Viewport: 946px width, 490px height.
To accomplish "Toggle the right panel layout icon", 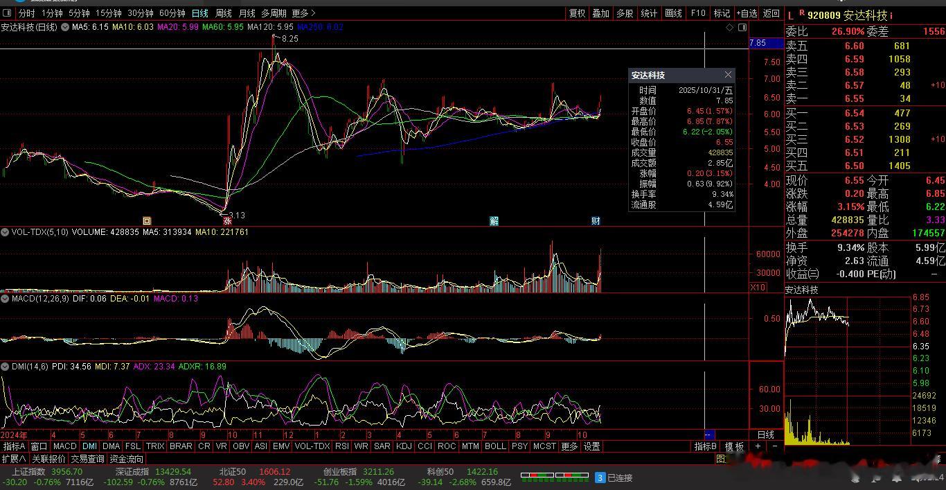I will click(742, 27).
